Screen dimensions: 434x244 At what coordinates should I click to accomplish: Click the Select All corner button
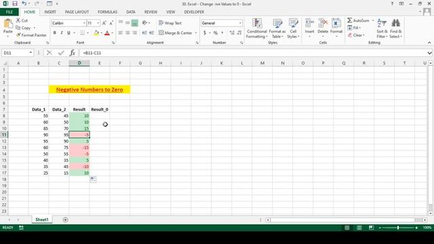4,63
